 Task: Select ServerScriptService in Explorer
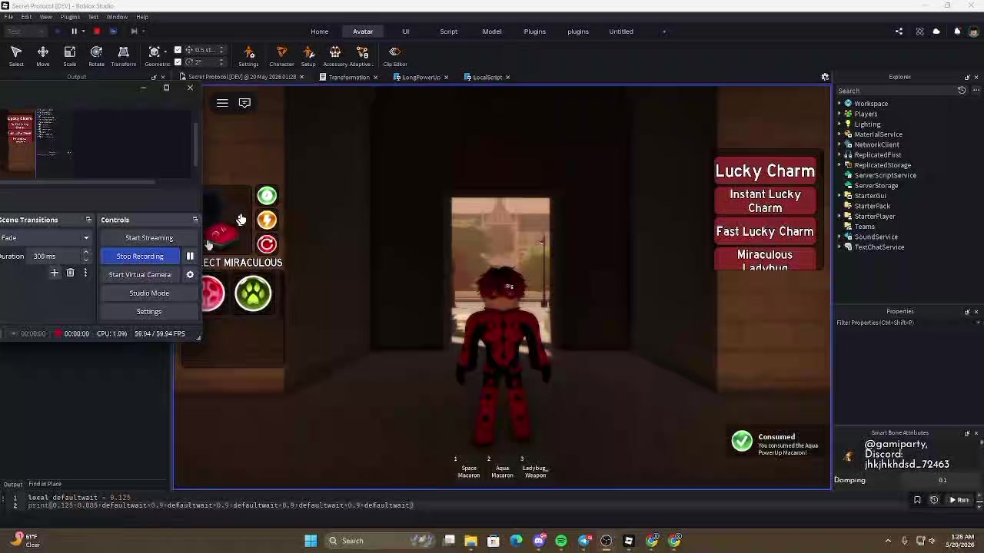885,175
